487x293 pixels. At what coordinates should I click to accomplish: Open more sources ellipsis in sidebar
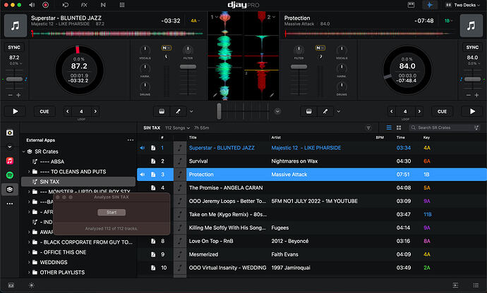tap(10, 204)
